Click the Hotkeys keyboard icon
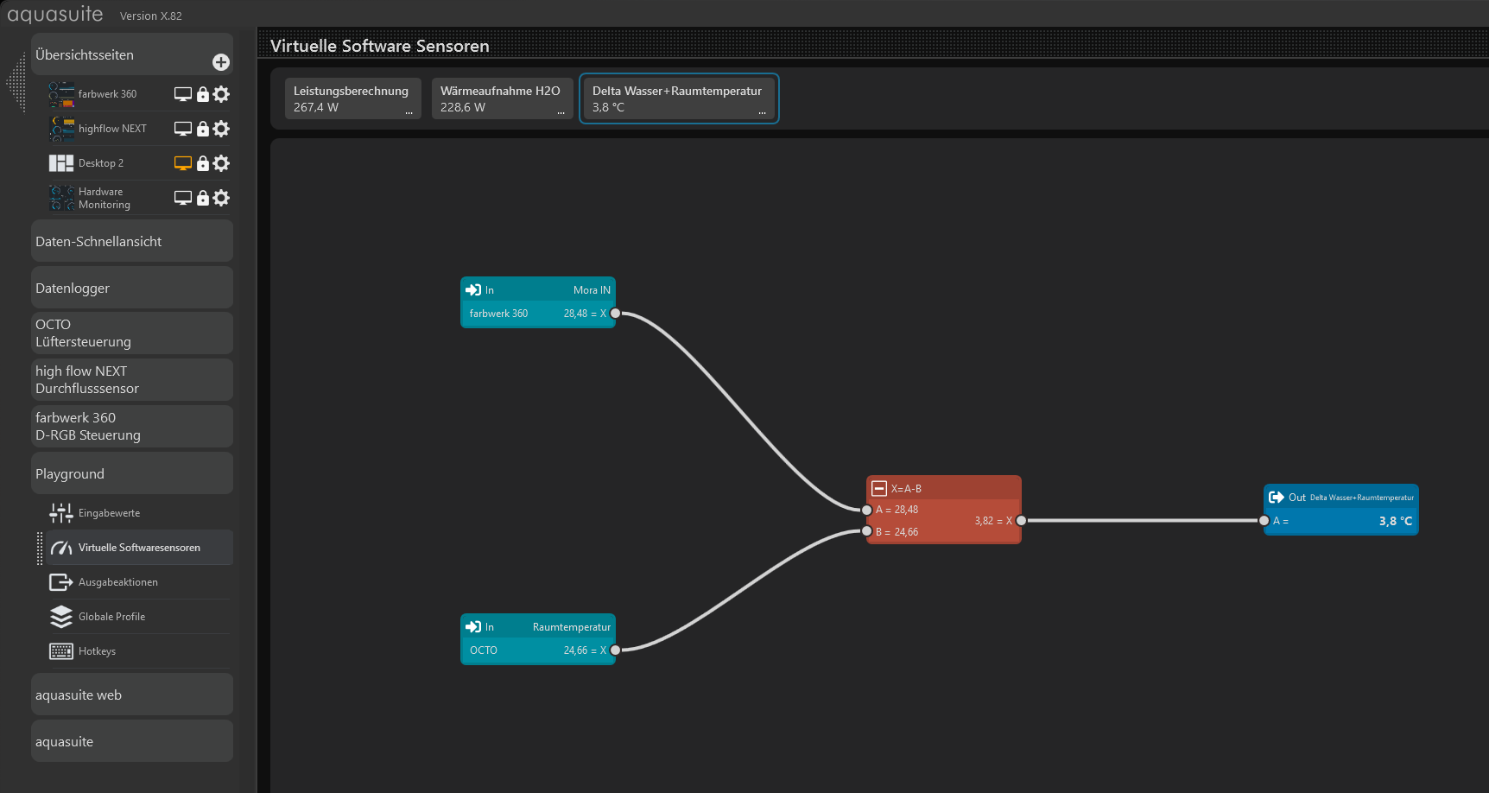Viewport: 1489px width, 793px height. point(61,651)
